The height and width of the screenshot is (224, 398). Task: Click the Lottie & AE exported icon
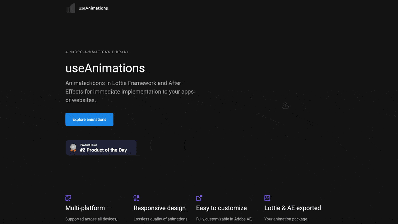tap(267, 198)
